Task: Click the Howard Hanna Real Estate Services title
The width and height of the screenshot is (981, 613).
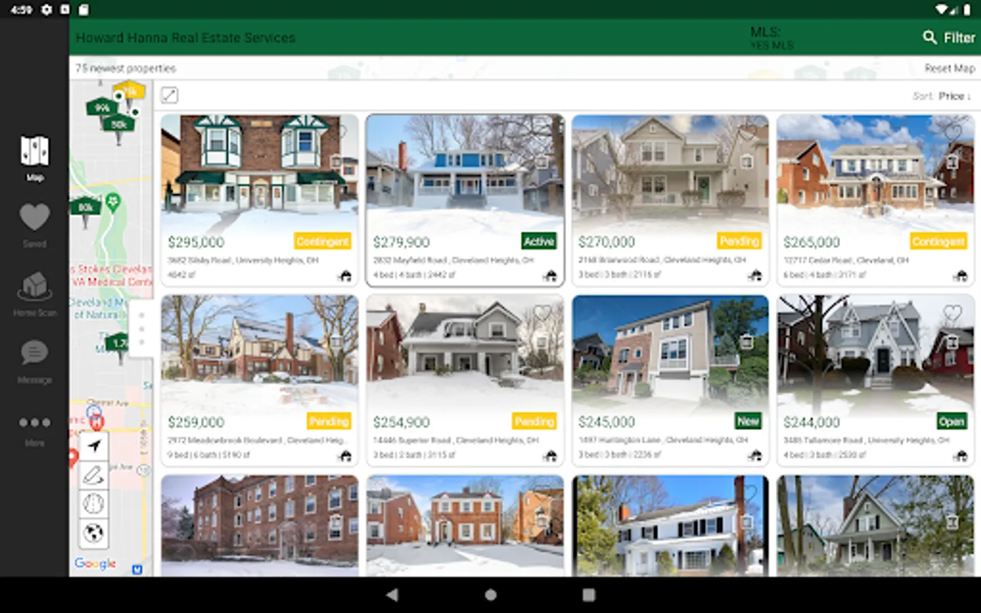Action: (185, 37)
